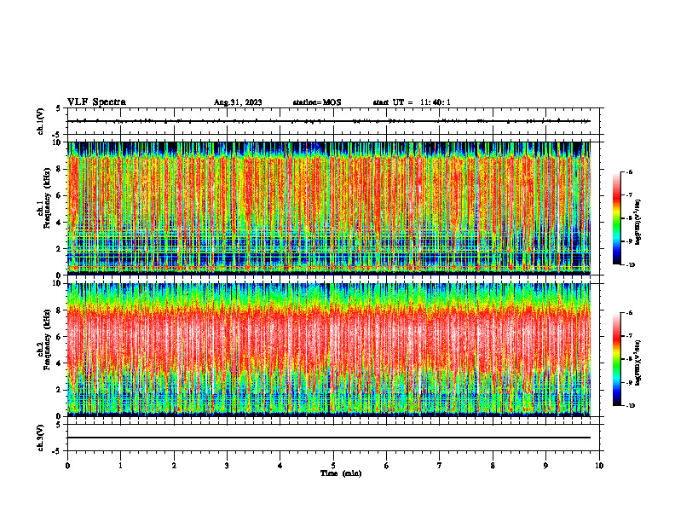675x522 pixels.
Task: Click the "5" tick on ch.1(V) axis
Action: tap(59, 108)
